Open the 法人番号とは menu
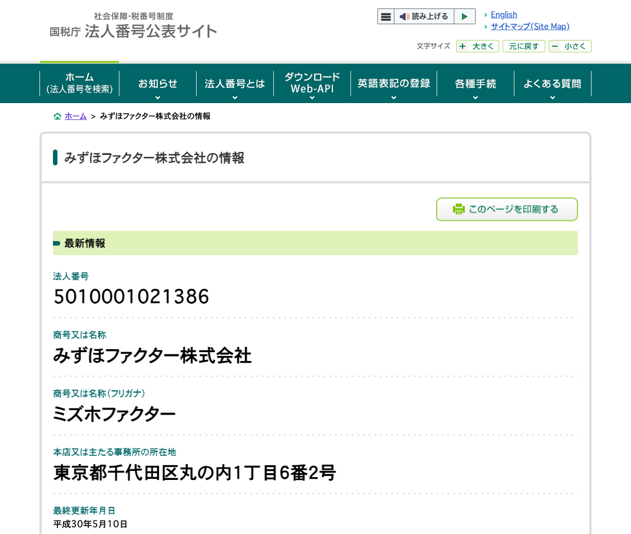Viewport: 631px width, 534px height. click(x=234, y=84)
